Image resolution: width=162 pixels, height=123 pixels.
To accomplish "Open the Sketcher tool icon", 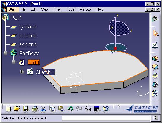I will tap(155, 45).
